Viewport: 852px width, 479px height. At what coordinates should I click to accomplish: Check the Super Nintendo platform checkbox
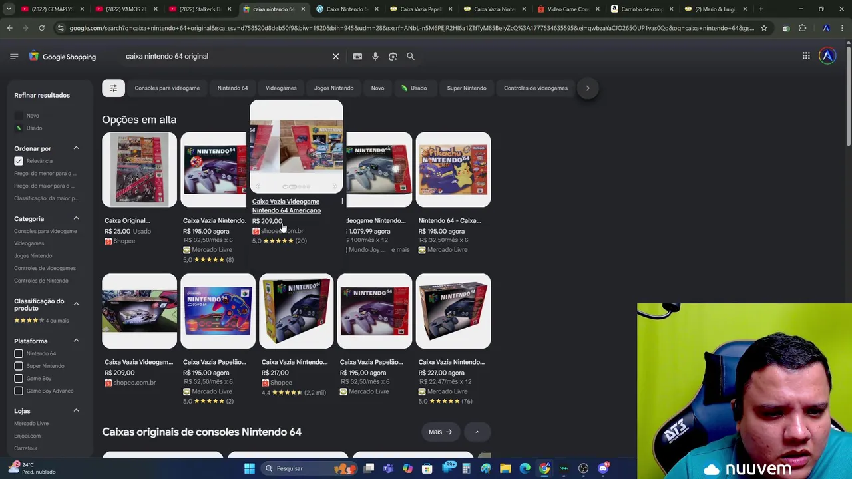[x=19, y=366]
